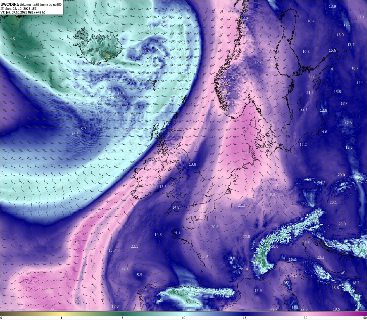Viewport: 367px width, 320px height.
Task: Click the 20.1 value label
Action: tap(333, 203)
